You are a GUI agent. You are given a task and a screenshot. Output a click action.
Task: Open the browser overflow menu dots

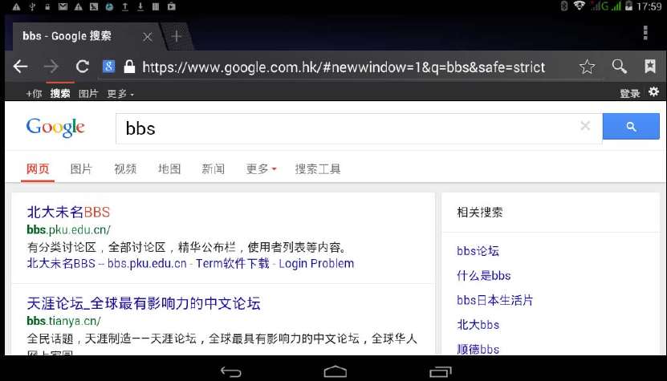coord(645,33)
